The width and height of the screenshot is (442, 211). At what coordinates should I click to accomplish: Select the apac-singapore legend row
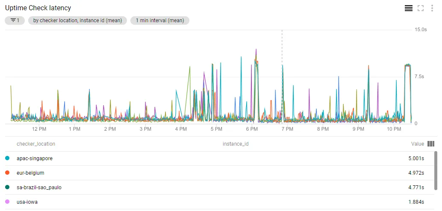point(217,158)
